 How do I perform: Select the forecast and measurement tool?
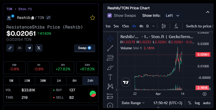[x=110, y=96]
